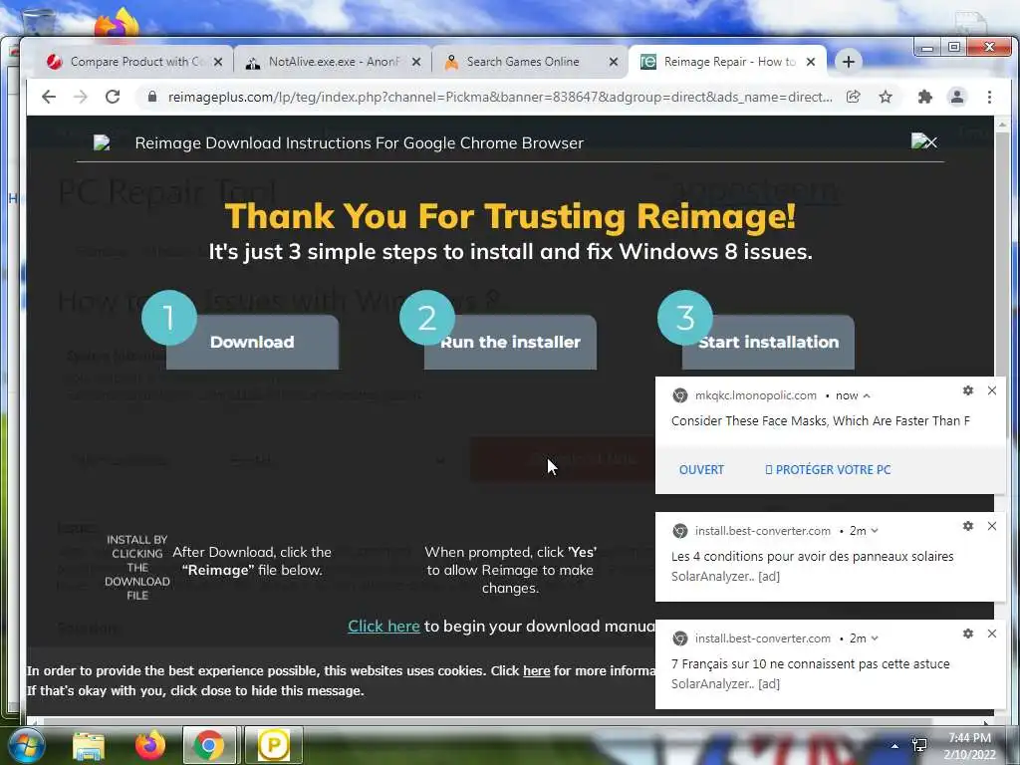
Task: Click the Chrome taskbar icon
Action: 209,745
